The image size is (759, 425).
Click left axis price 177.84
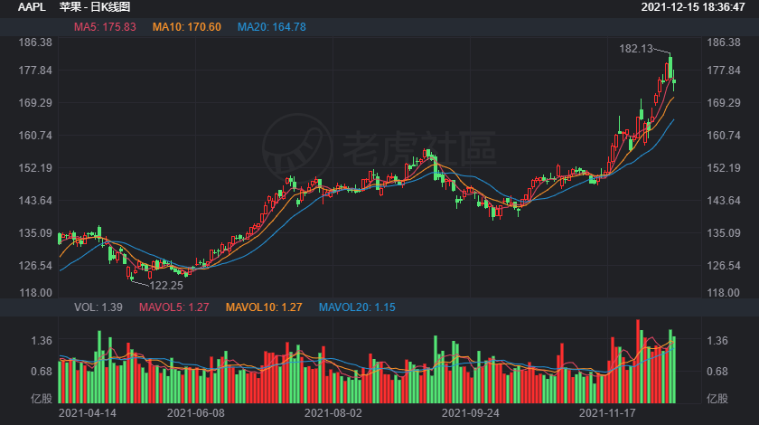[35, 71]
